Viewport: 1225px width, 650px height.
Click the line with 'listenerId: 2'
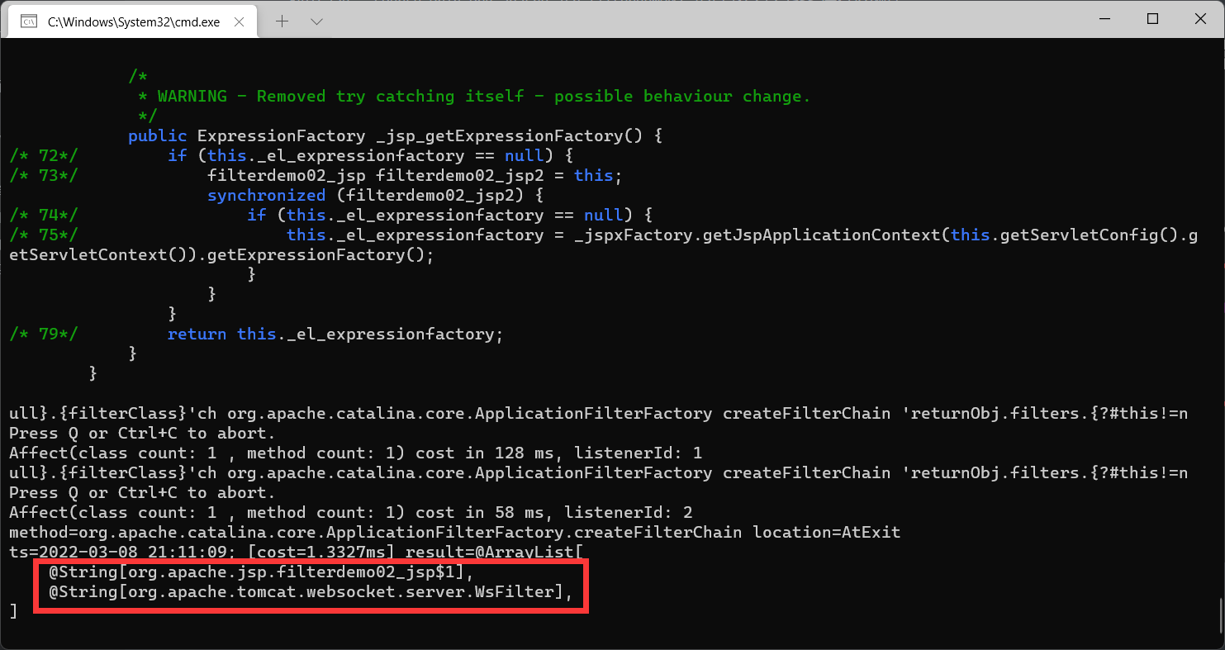pos(350,513)
